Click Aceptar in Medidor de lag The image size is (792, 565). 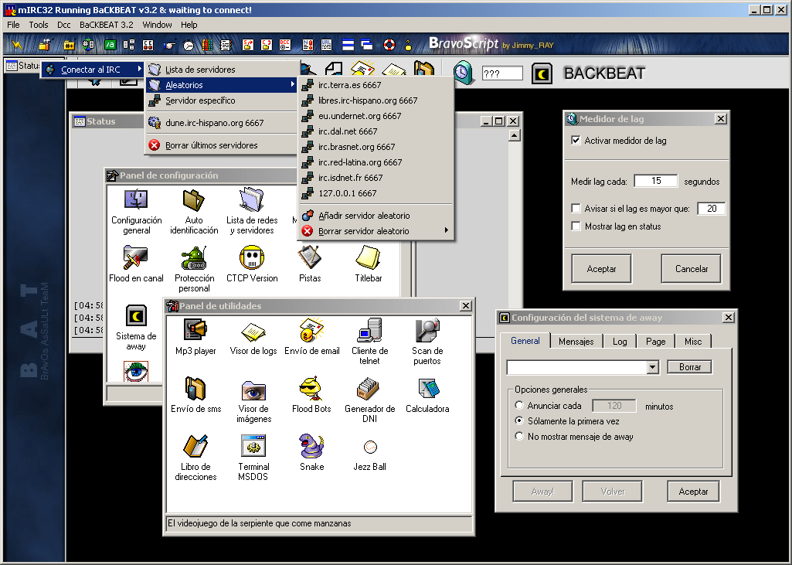pyautogui.click(x=601, y=269)
